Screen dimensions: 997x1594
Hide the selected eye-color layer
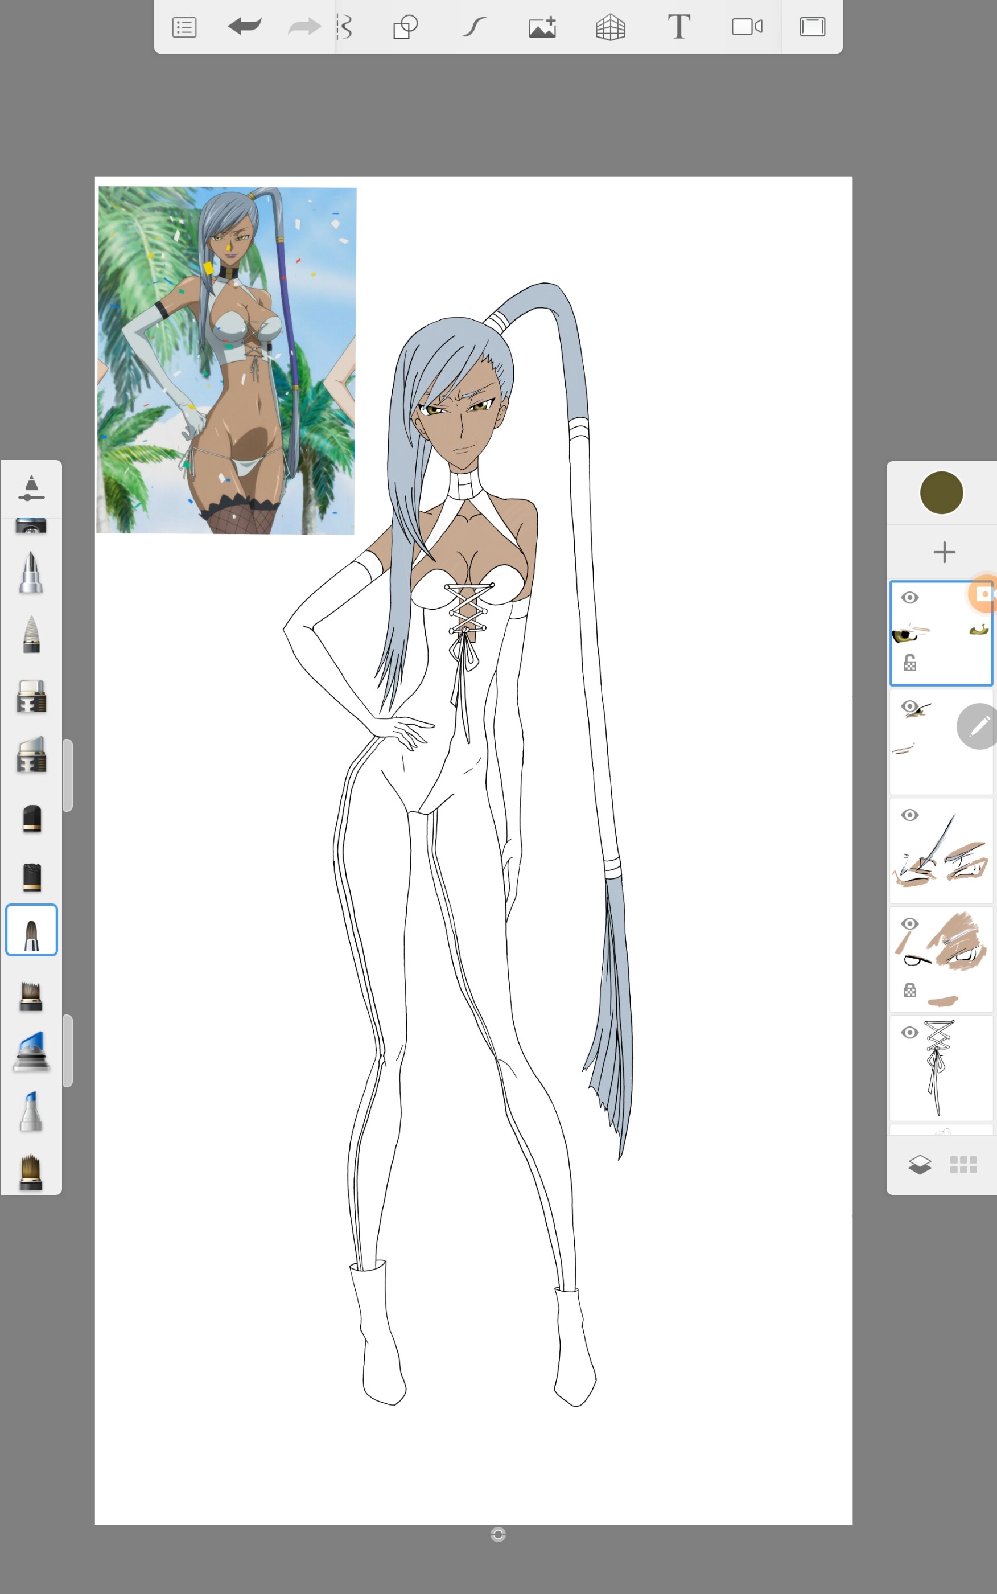[910, 598]
